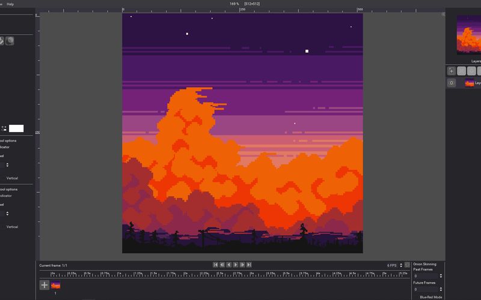Jump to the first frame

[x=215, y=265]
